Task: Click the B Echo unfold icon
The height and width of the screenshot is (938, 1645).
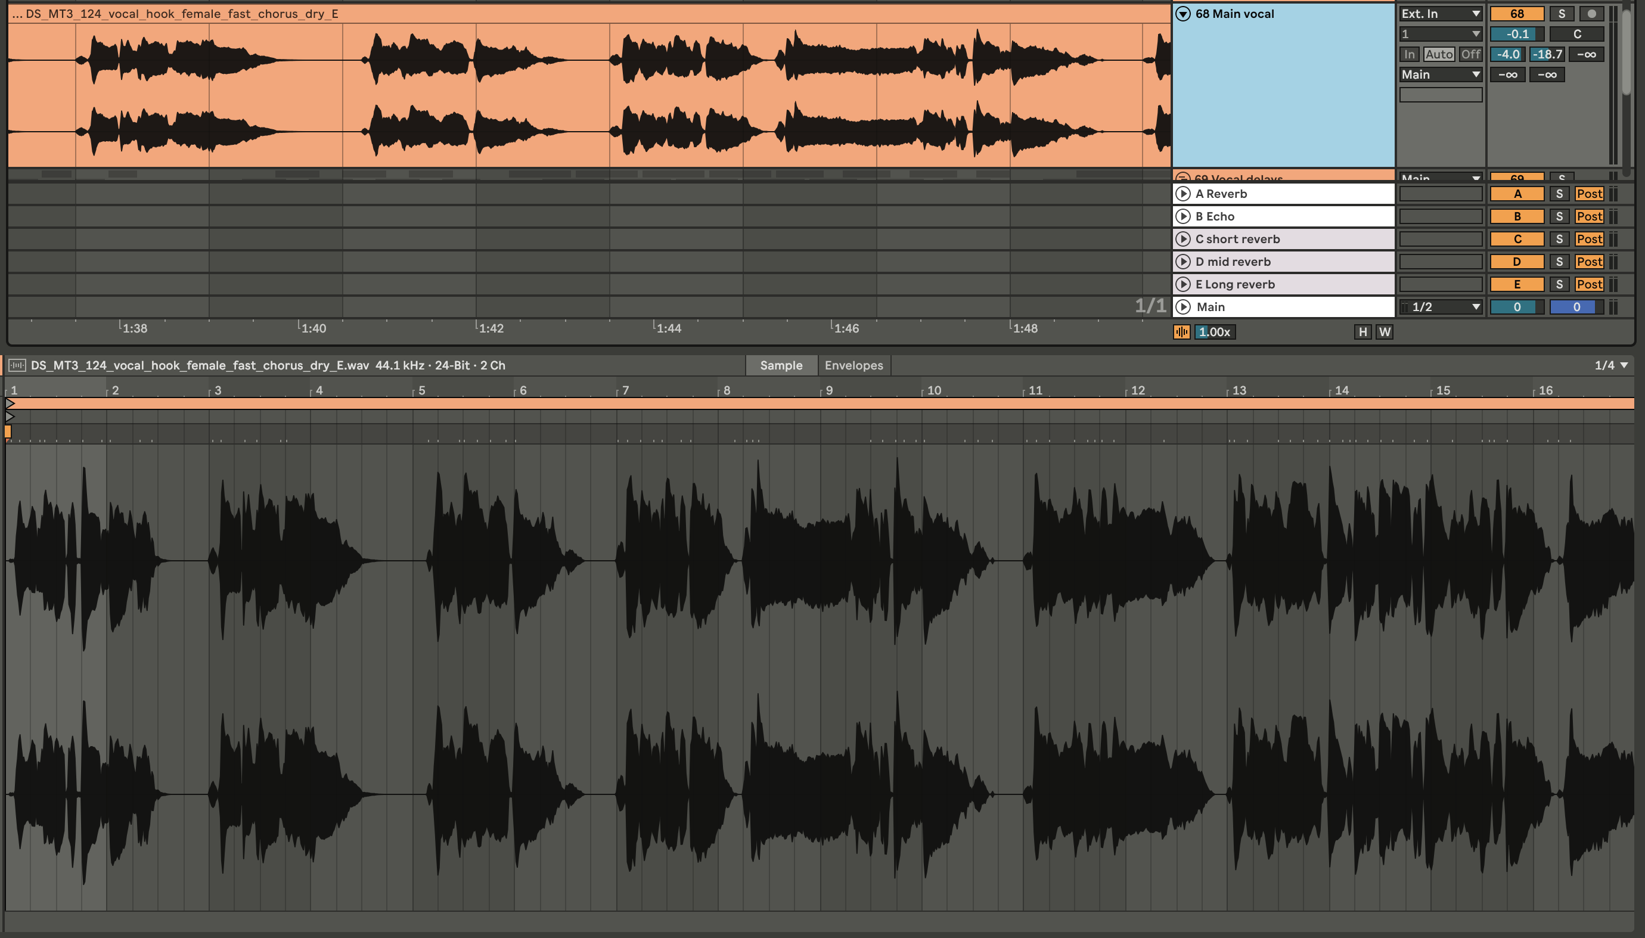Action: (1183, 216)
